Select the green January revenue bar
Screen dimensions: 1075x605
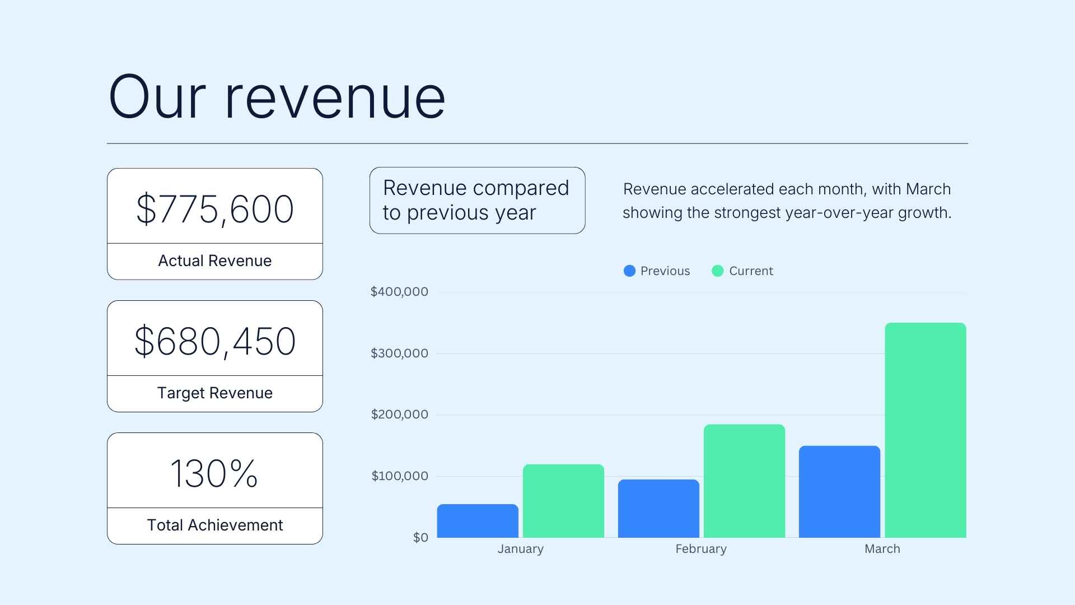562,500
